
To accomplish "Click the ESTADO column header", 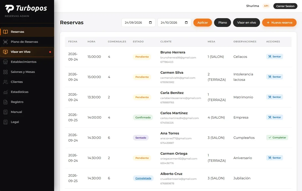I will 138,42.
